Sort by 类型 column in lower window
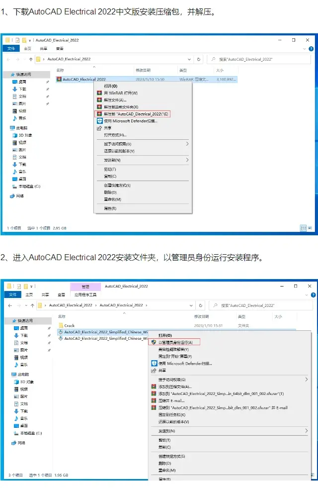 coord(241,316)
